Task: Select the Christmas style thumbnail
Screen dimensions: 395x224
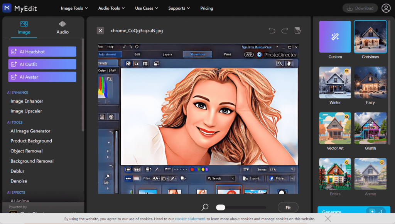Action: click(x=370, y=37)
